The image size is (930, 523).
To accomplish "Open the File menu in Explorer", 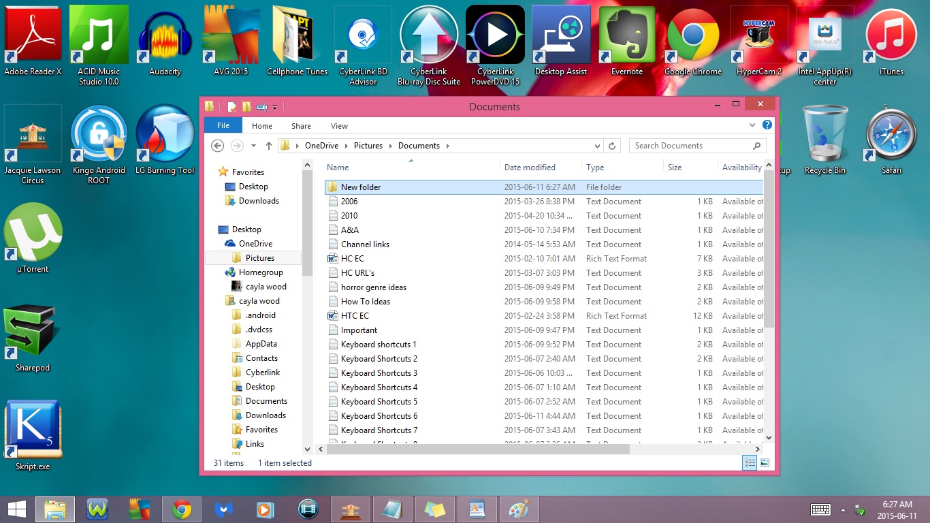I will (x=223, y=125).
